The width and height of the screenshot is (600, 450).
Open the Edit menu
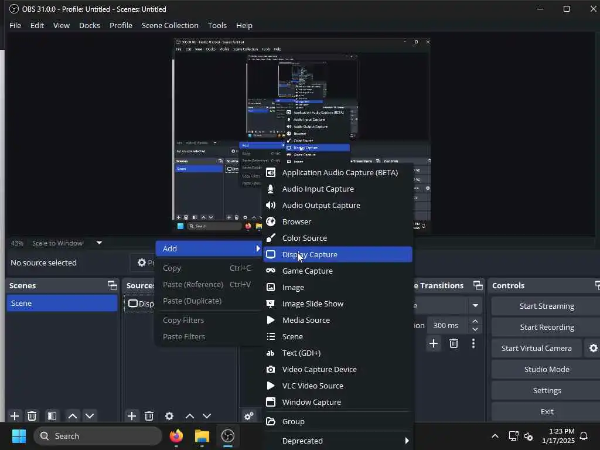37,25
